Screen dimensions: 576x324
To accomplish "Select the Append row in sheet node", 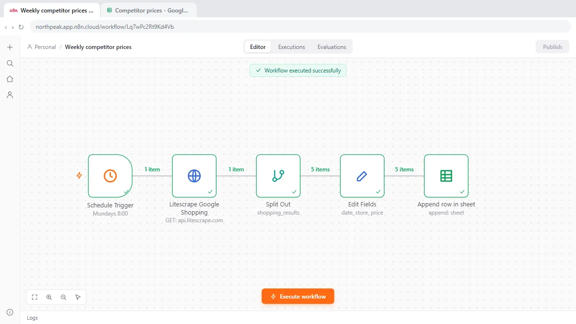I will 446,176.
